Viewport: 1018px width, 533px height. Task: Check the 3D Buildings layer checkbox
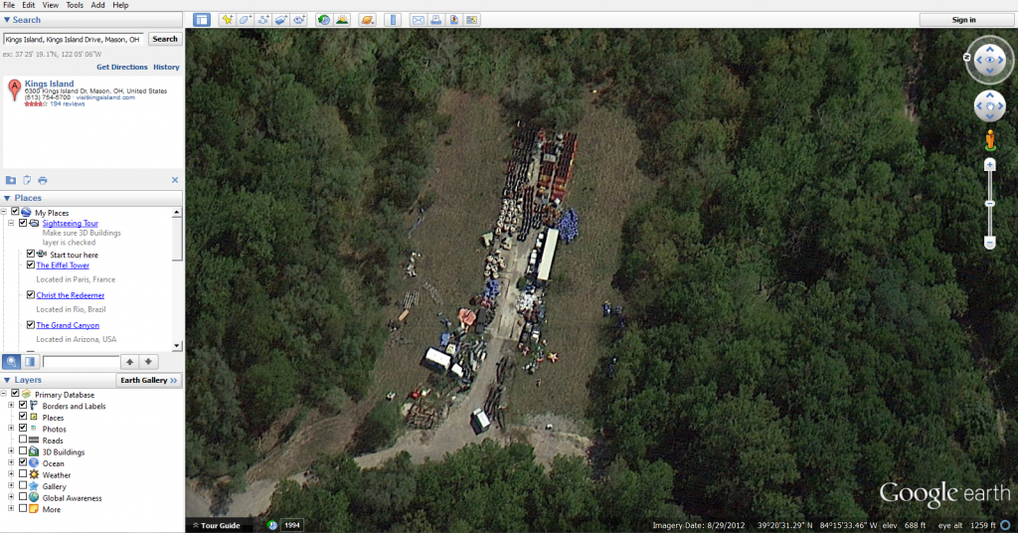click(x=23, y=451)
